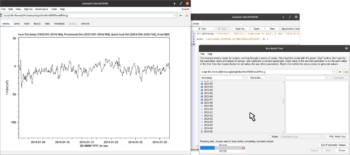
Task: Open the Help menu in Autoplot main window
Action: (x=62, y=9)
